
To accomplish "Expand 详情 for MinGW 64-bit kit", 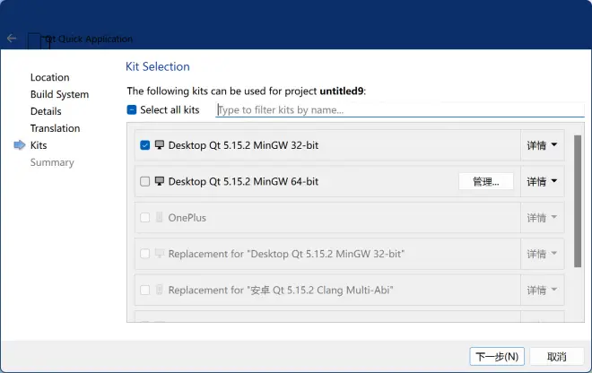I will [542, 182].
